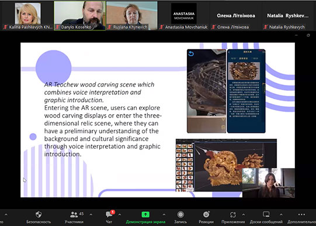Click muted mic icon beside Олена Літвінова
The width and height of the screenshot is (316, 226).
pos(214,27)
